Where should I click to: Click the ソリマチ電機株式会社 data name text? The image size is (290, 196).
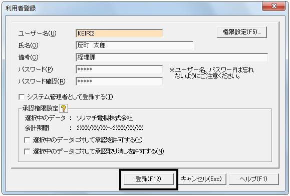(x=105, y=118)
